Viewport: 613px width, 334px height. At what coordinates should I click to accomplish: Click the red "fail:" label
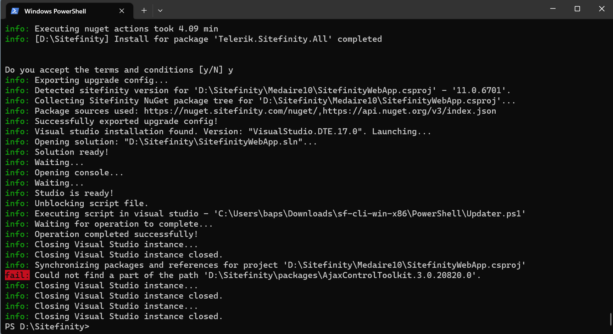click(17, 275)
